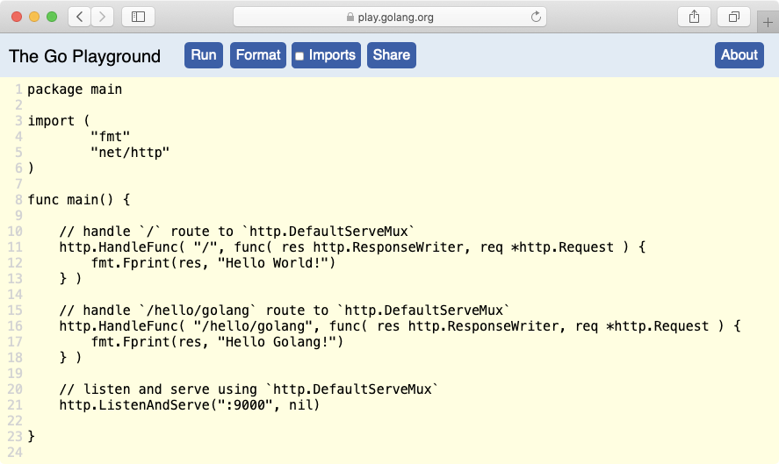Run the Go program
Image resolution: width=779 pixels, height=464 pixels.
coord(203,54)
